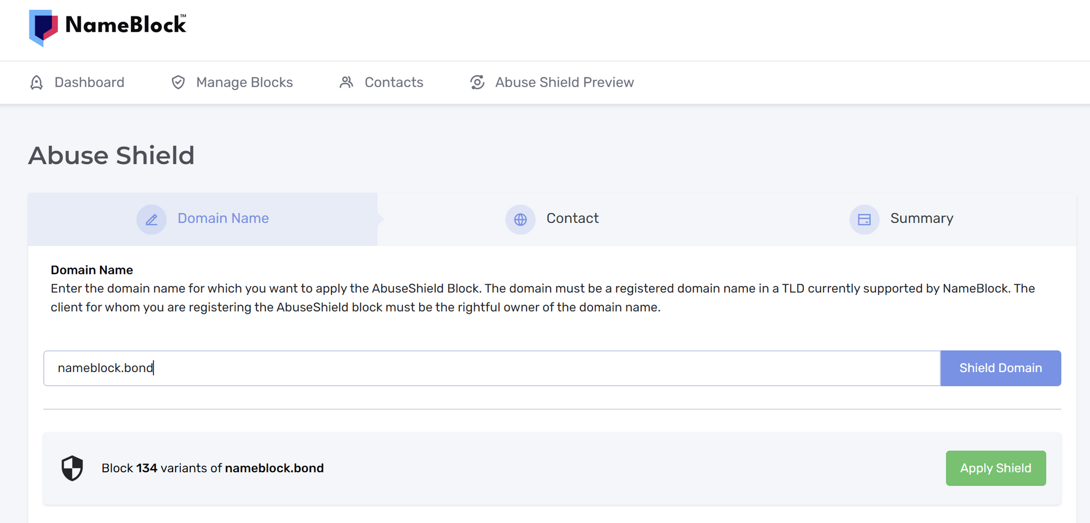Select the Domain Name step tab
The width and height of the screenshot is (1090, 523).
click(x=203, y=219)
